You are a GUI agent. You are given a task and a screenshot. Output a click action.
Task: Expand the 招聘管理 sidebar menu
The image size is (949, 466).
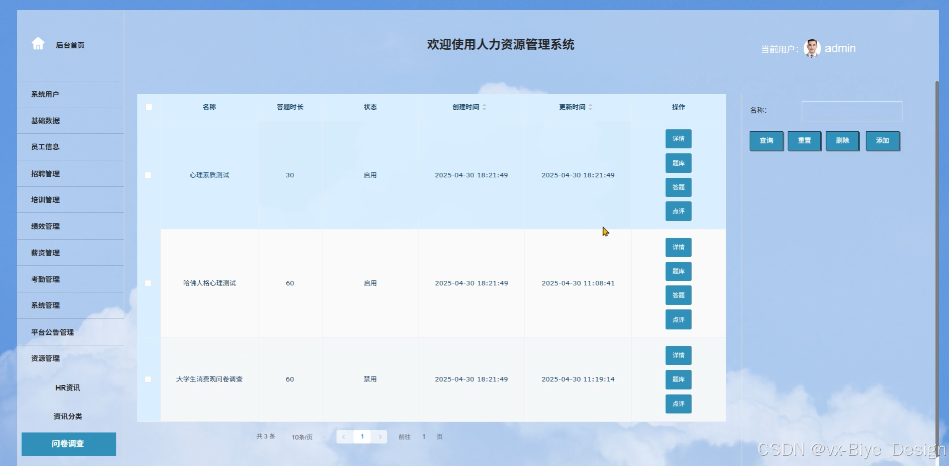pyautogui.click(x=70, y=174)
